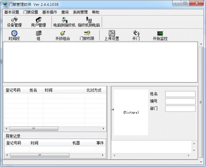Screen dimensions: 206x167
Task: Open 用户管理 user management
Action: point(38,22)
